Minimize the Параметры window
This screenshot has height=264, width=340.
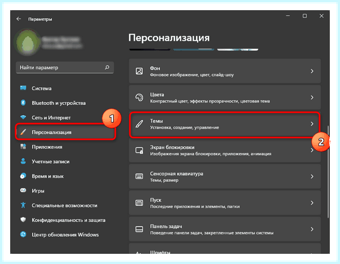288,16
